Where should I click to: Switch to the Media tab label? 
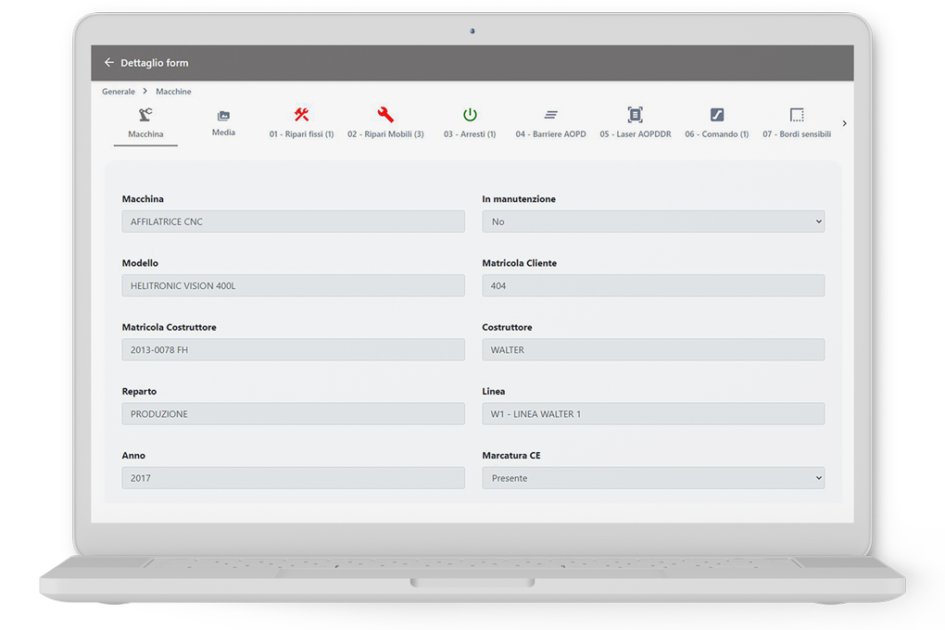(x=223, y=132)
